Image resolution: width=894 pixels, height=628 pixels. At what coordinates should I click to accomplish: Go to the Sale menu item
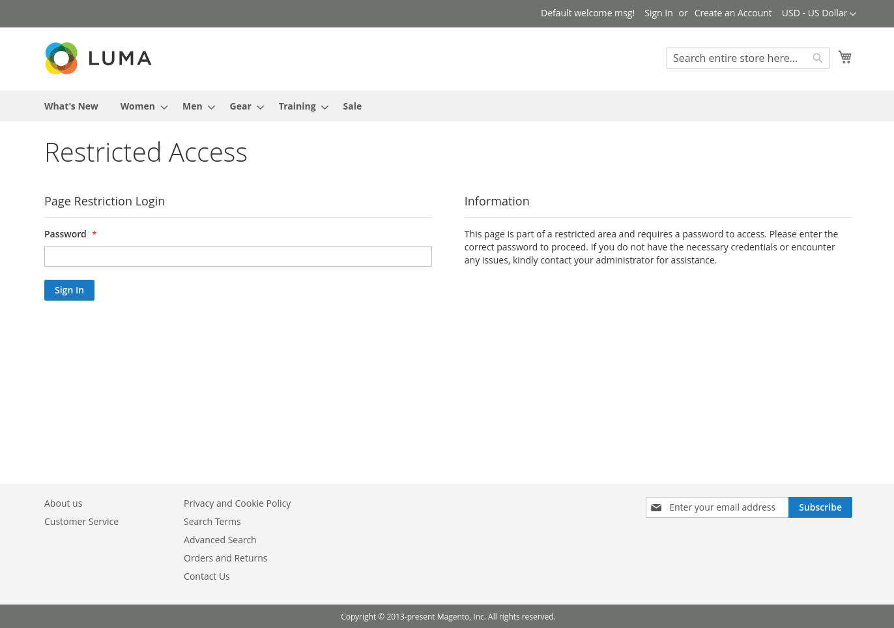pyautogui.click(x=352, y=106)
